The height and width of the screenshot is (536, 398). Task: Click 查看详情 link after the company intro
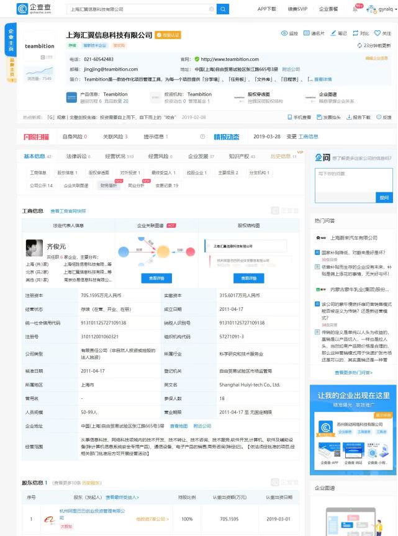tap(323, 79)
